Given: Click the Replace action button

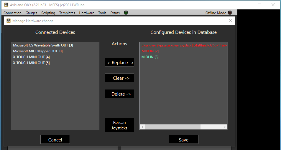Looking at the screenshot, I should point(119,62).
